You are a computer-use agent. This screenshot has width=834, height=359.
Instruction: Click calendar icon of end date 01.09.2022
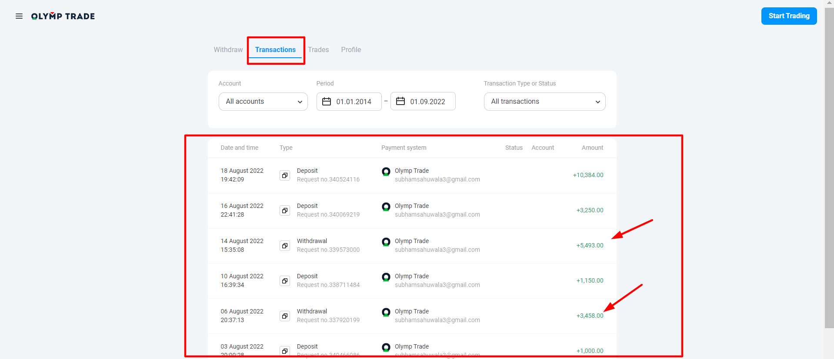tap(400, 101)
